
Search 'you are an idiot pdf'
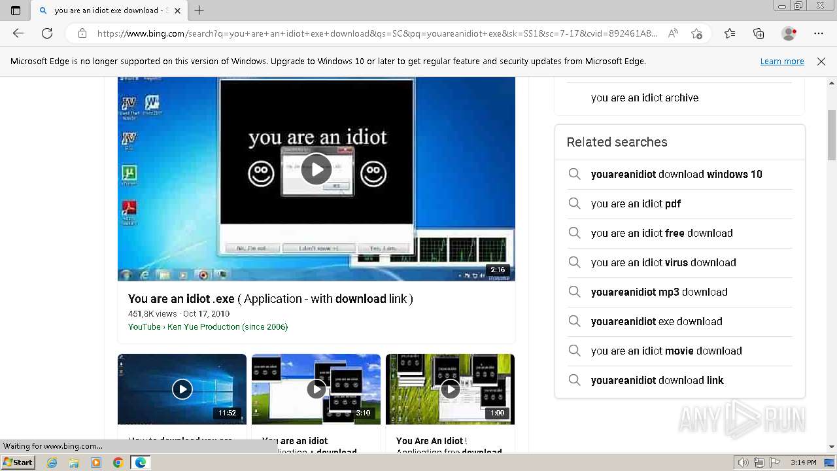pos(636,204)
